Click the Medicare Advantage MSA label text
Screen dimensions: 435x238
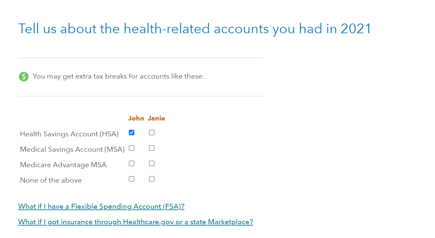tap(63, 165)
